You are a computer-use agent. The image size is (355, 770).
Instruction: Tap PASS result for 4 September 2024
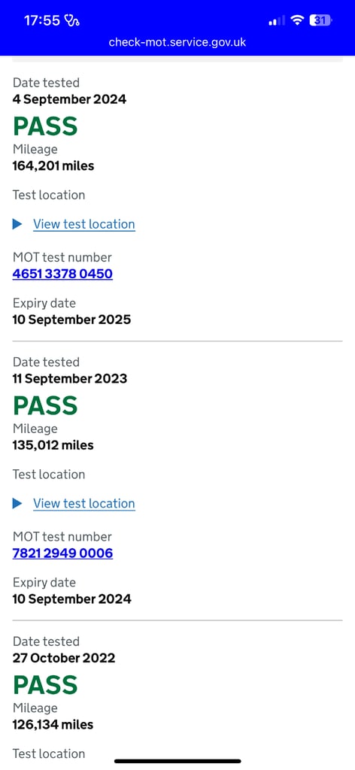(45, 126)
